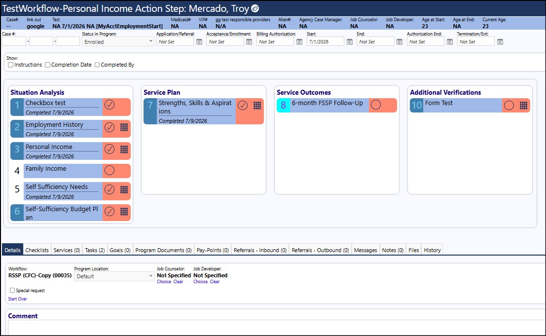
Task: Click the Application/Referral Not Set field
Action: (175, 41)
